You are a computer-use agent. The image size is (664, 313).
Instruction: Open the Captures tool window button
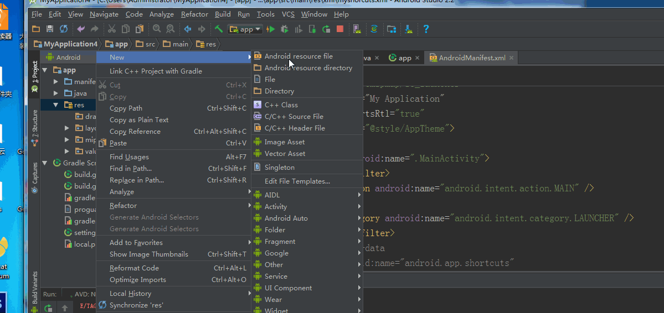pyautogui.click(x=35, y=178)
